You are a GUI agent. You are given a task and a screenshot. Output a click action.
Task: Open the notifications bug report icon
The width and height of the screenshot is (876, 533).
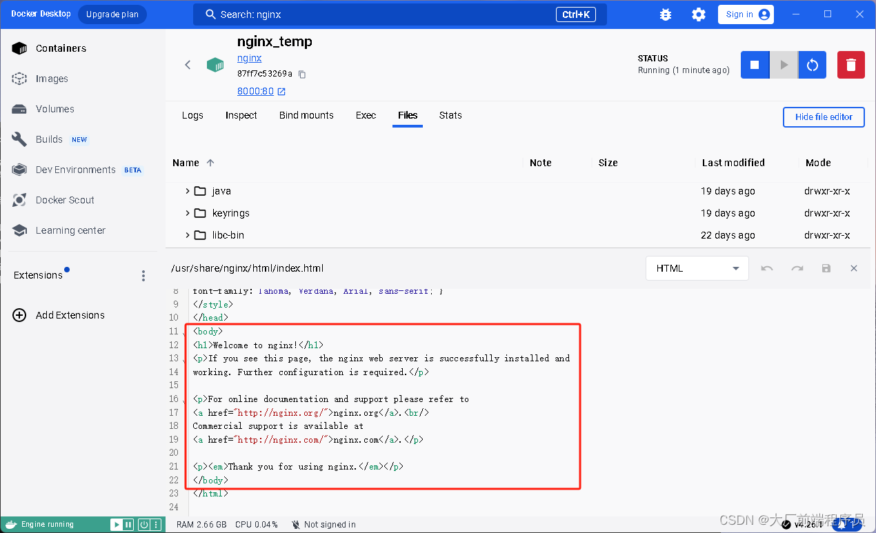(665, 14)
